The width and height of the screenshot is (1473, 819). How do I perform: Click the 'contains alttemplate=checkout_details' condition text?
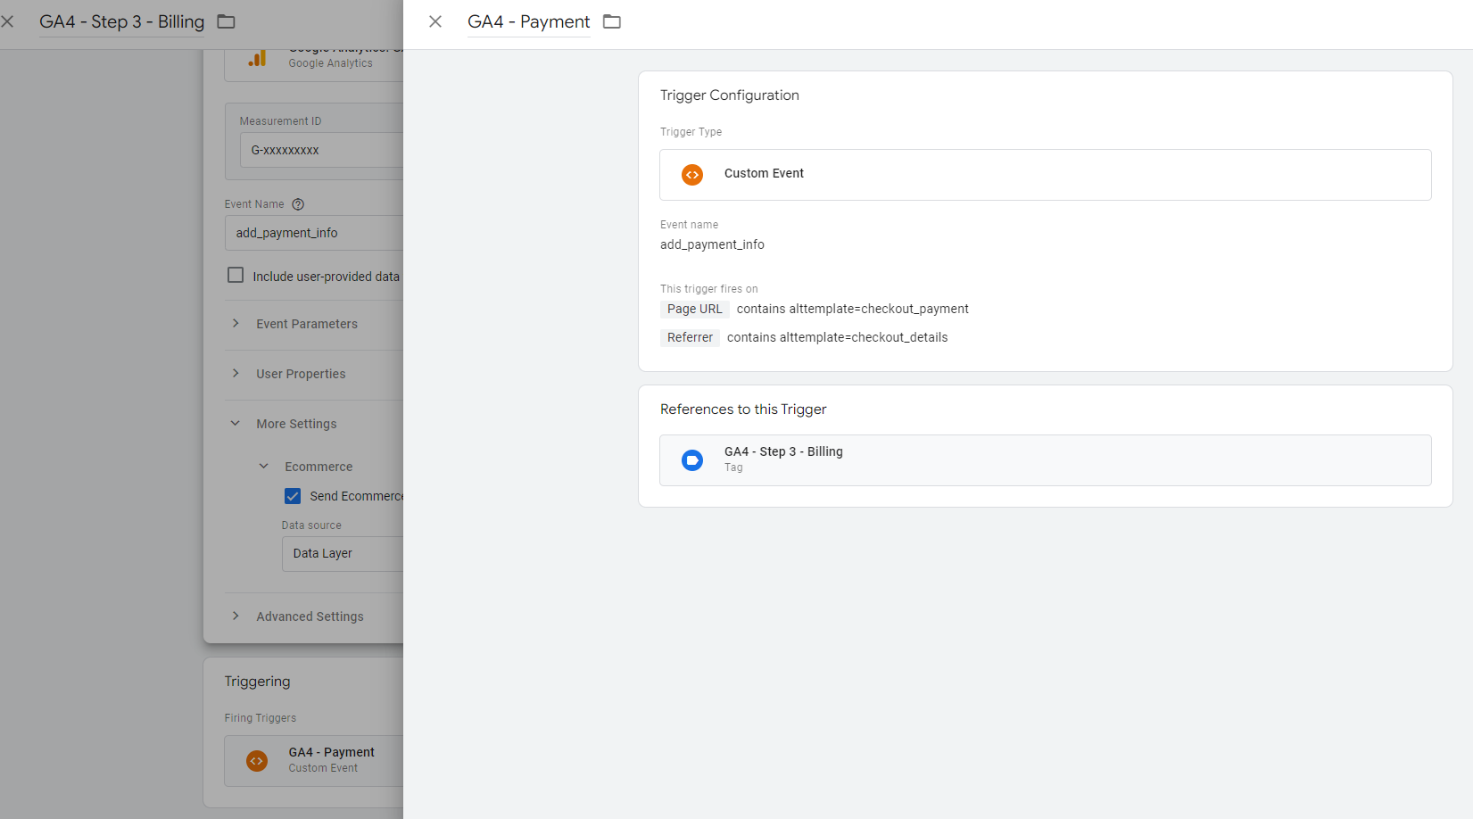837,337
